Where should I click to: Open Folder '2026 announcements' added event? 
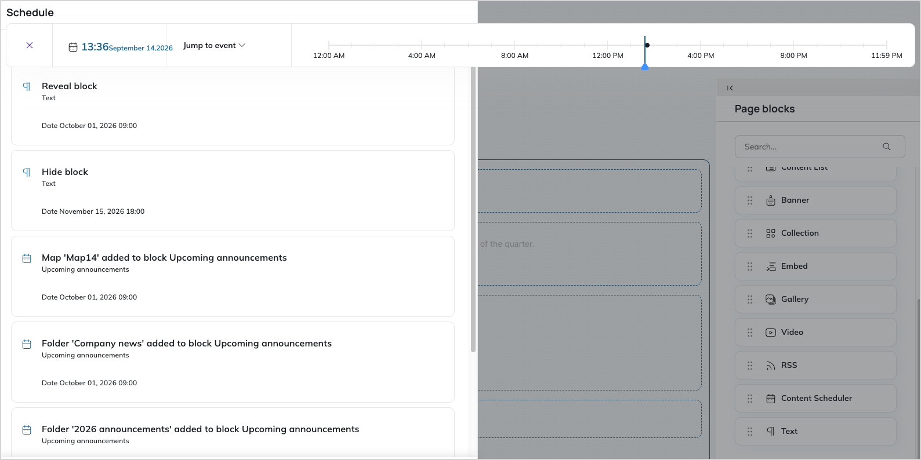click(x=233, y=433)
